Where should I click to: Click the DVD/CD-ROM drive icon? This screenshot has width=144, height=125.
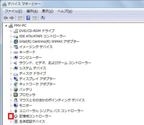click(16, 31)
